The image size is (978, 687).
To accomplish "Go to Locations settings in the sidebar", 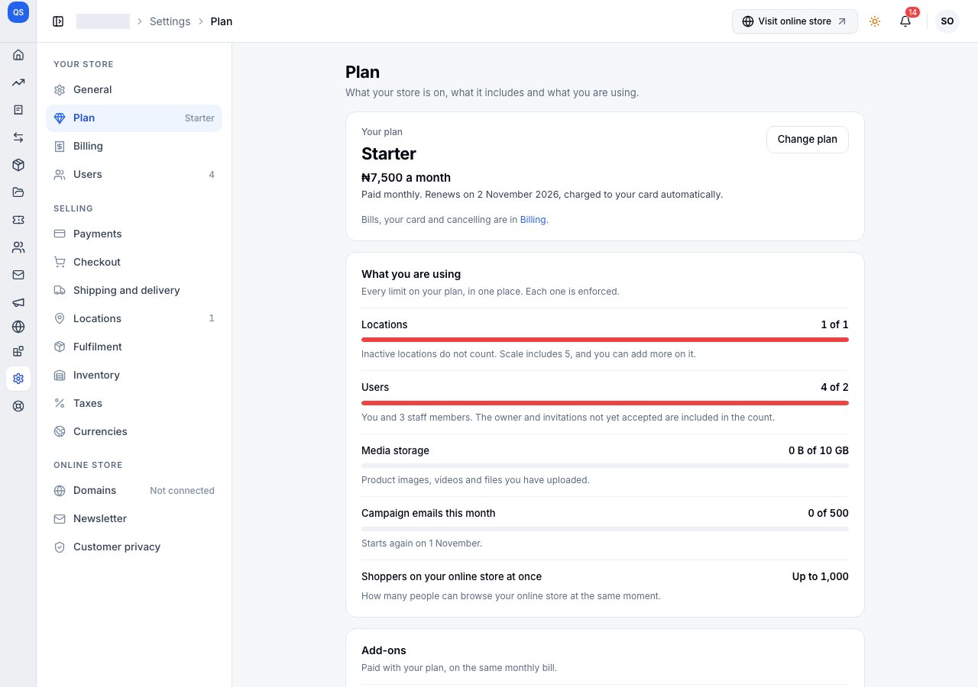I will coord(134,319).
